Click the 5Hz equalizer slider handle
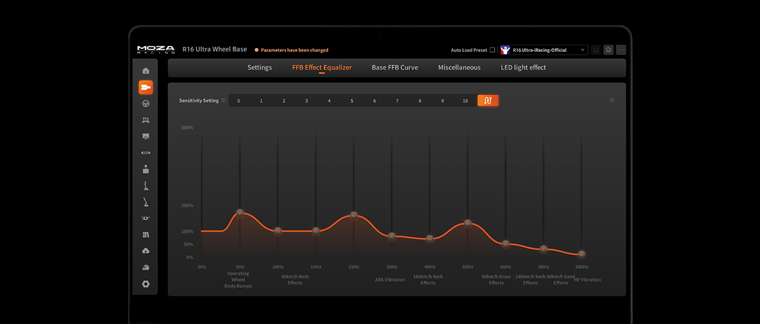 [x=240, y=212]
